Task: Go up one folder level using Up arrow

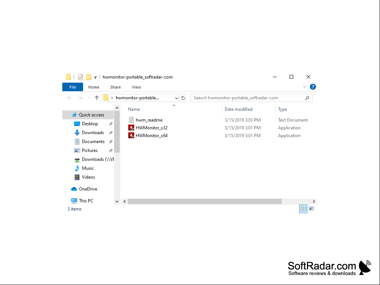Action: tap(97, 98)
